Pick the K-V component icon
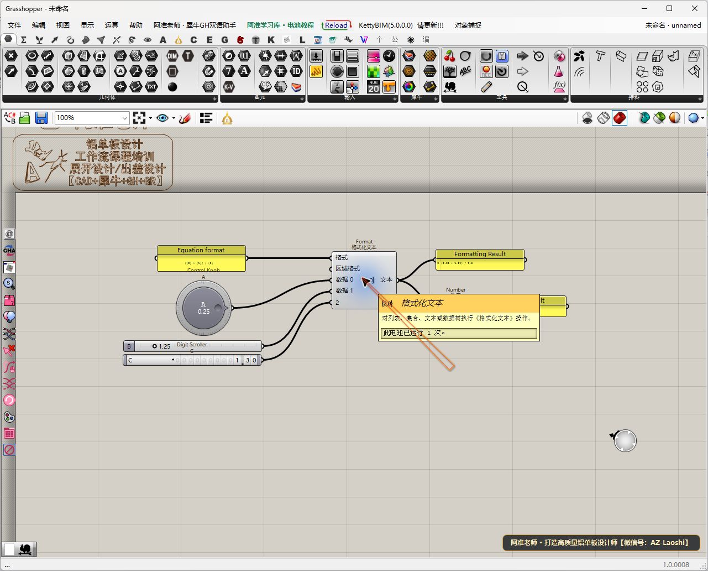Viewport: 708px width, 571px height. [x=229, y=86]
